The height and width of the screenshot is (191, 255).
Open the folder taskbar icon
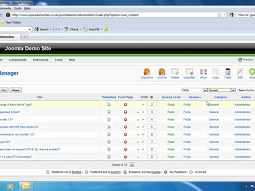[26, 186]
